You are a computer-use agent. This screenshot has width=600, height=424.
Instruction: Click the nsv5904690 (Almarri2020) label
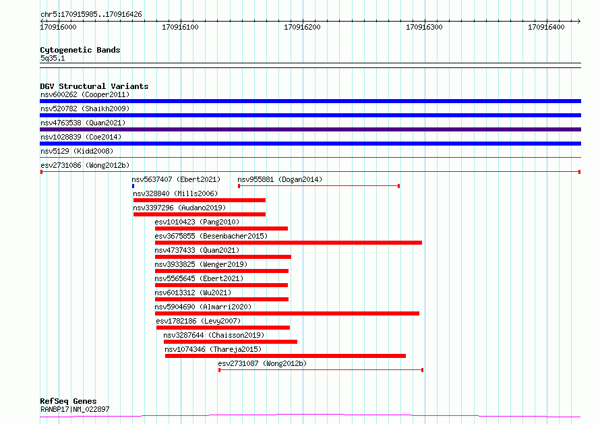203,307
